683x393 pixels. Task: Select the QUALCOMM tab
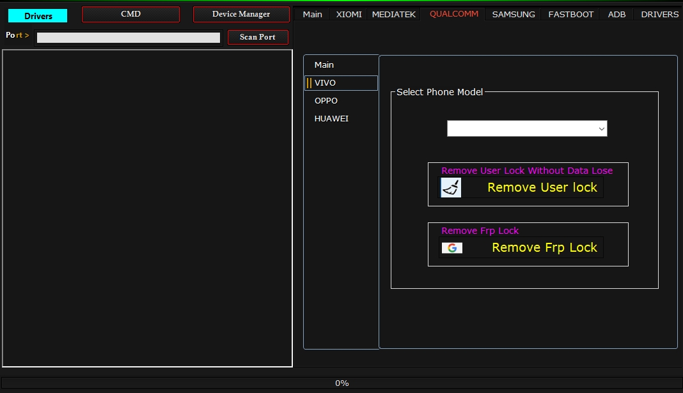coord(454,14)
